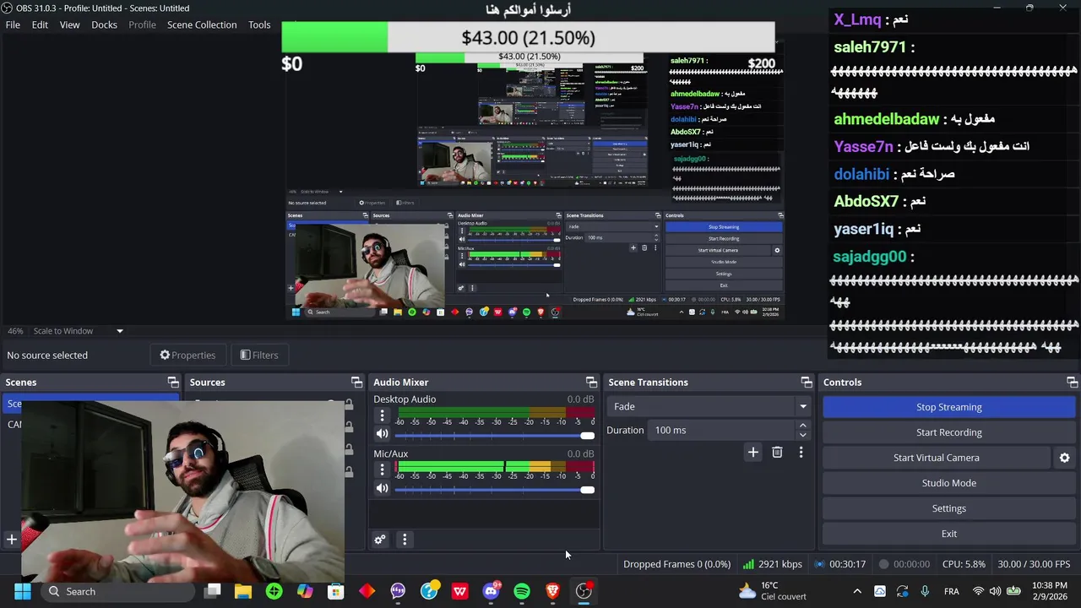Open Audio Mixer bottom three-dot menu
This screenshot has width=1081, height=608.
click(x=405, y=540)
